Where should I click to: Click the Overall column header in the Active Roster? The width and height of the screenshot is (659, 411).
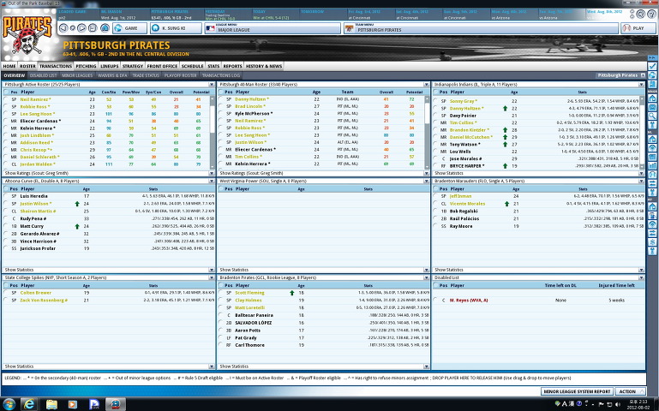[176, 92]
